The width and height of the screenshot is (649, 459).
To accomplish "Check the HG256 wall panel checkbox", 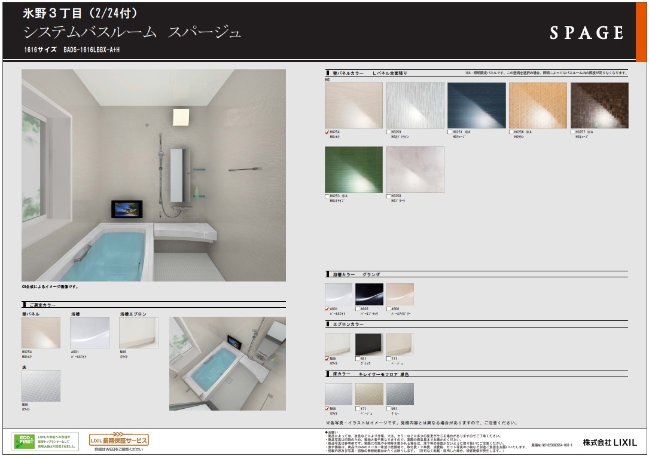I will pos(511,132).
